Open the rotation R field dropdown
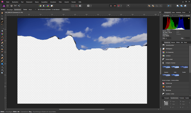 (178, 107)
